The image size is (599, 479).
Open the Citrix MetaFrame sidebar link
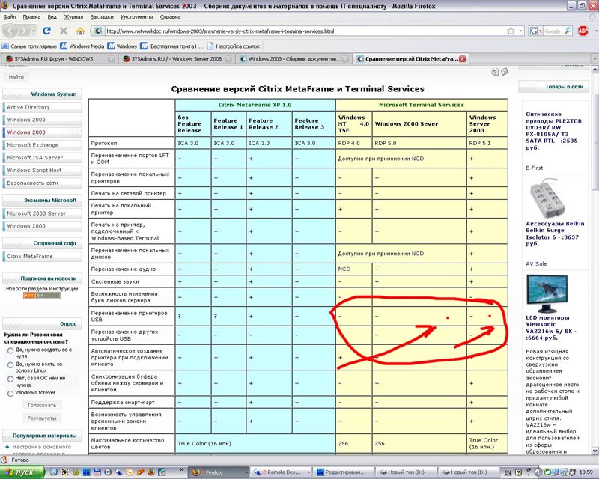pyautogui.click(x=42, y=256)
